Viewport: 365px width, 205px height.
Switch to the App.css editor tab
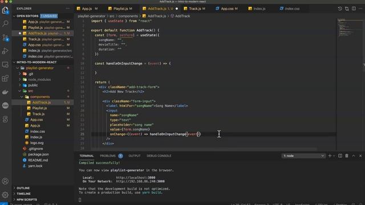227,9
